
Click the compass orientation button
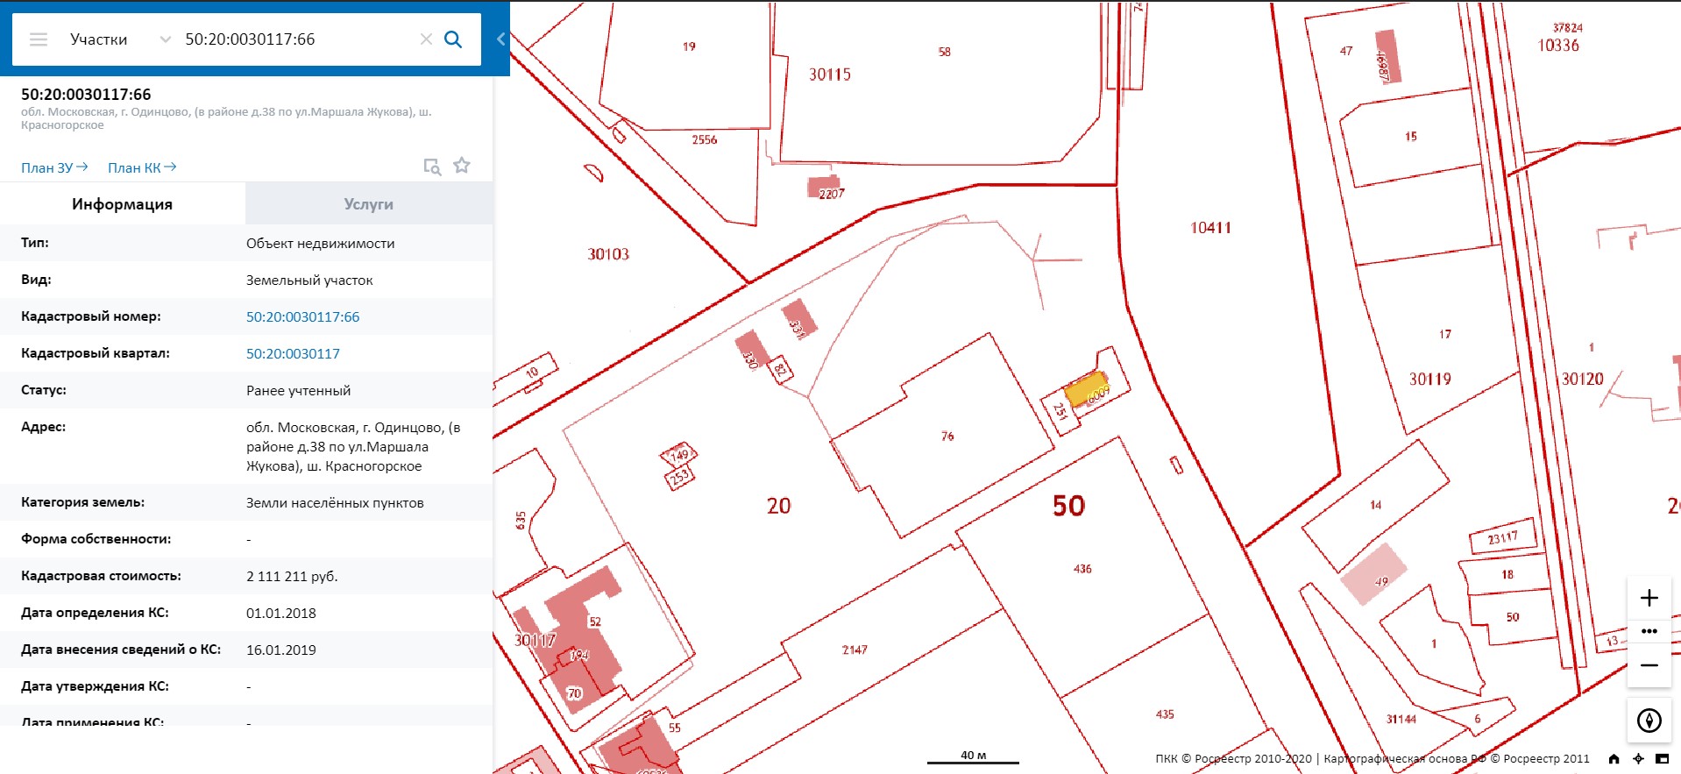(1649, 721)
